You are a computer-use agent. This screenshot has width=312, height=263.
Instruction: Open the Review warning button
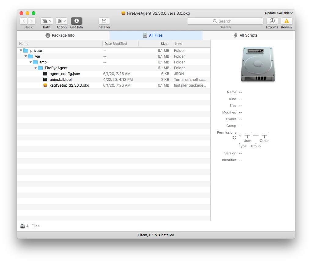click(x=287, y=21)
